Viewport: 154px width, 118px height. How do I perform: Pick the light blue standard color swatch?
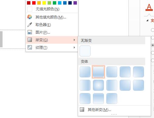(60, 3)
